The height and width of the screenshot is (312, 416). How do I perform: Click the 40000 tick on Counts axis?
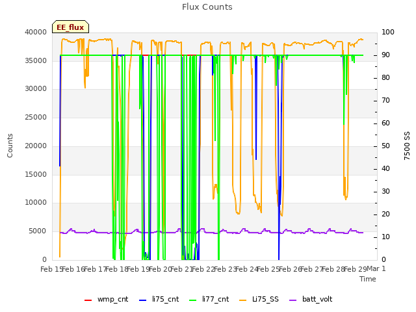coord(36,32)
